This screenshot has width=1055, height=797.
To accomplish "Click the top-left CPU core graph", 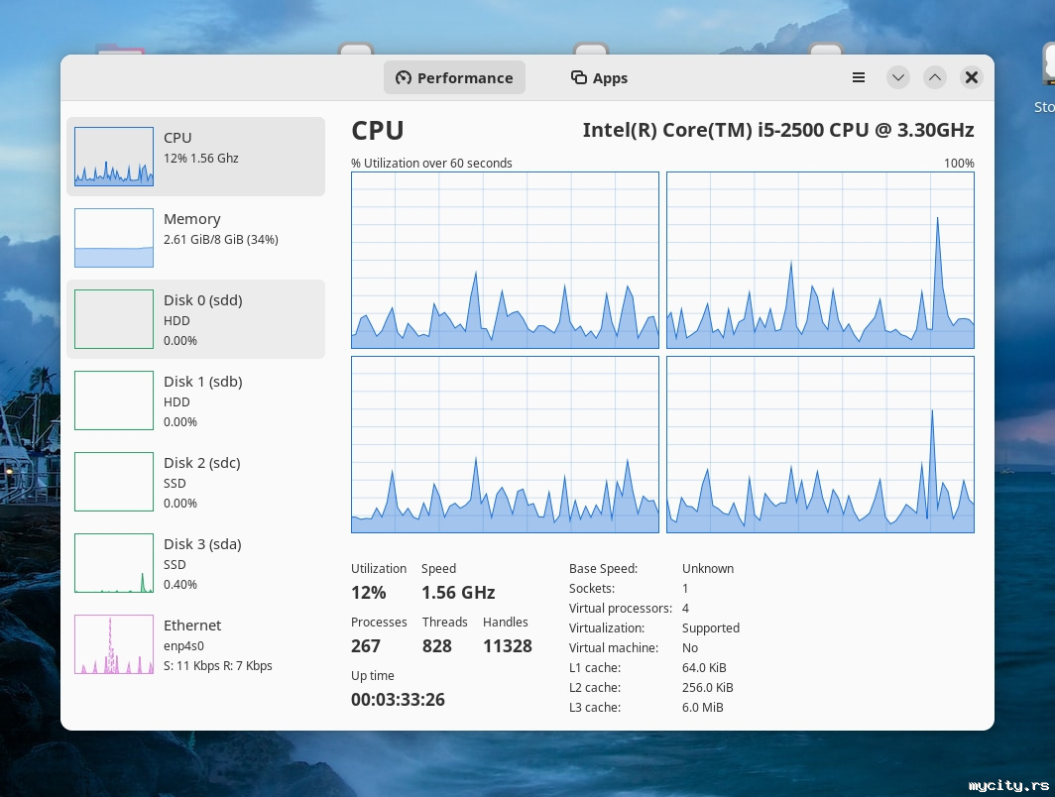I will pos(505,260).
